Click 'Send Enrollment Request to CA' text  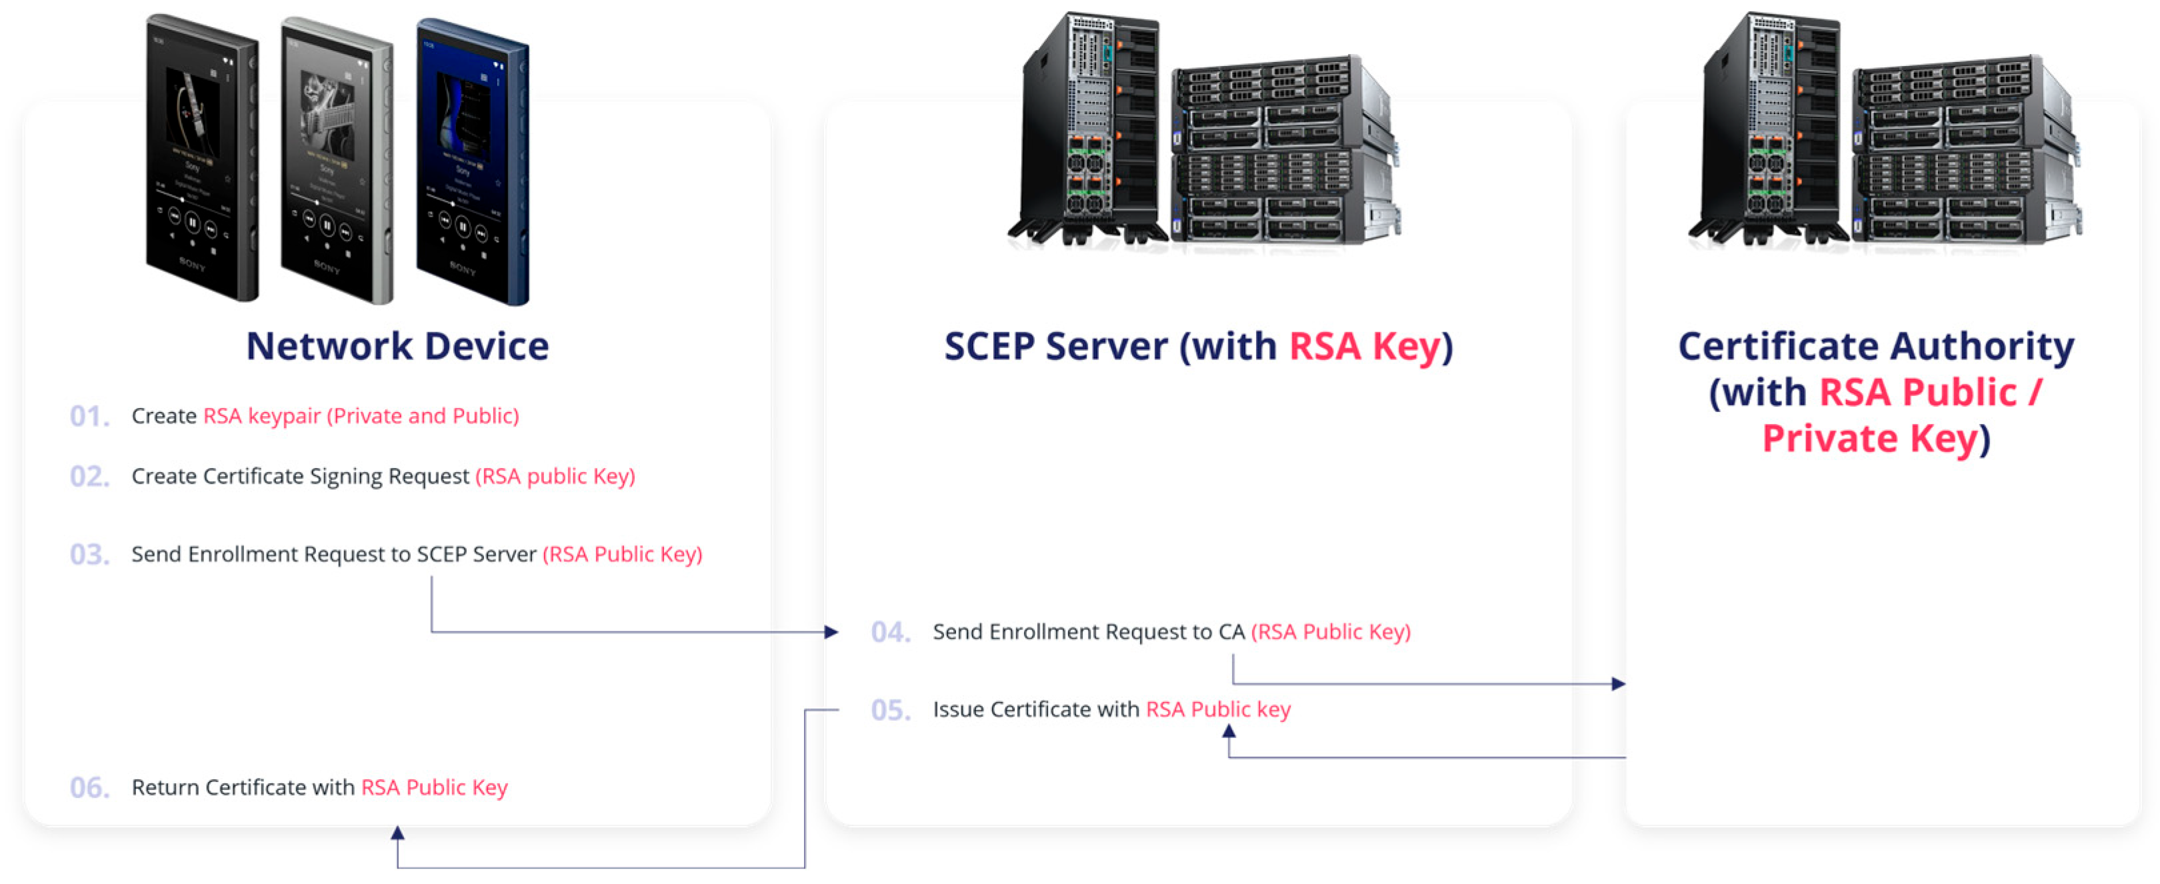1089,631
